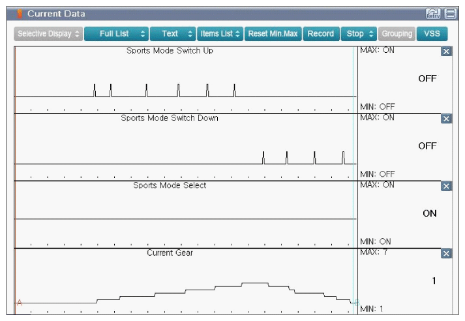Select cursor marker A on Current Gear graph

[20, 303]
